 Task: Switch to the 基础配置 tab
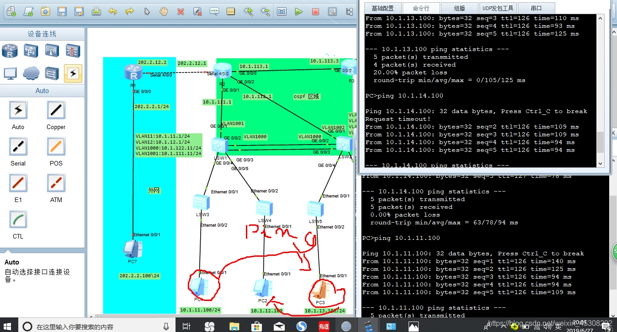383,8
